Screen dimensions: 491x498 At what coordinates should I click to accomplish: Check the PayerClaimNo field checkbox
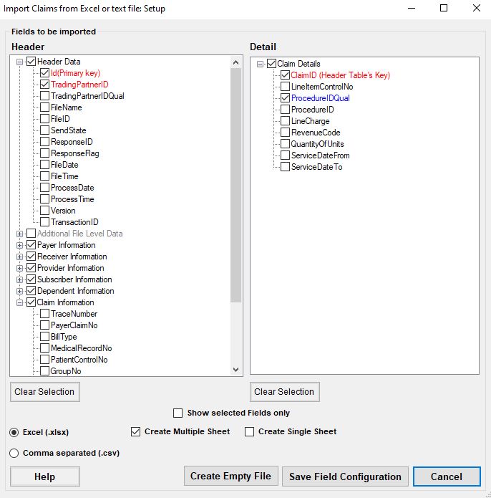click(x=44, y=325)
